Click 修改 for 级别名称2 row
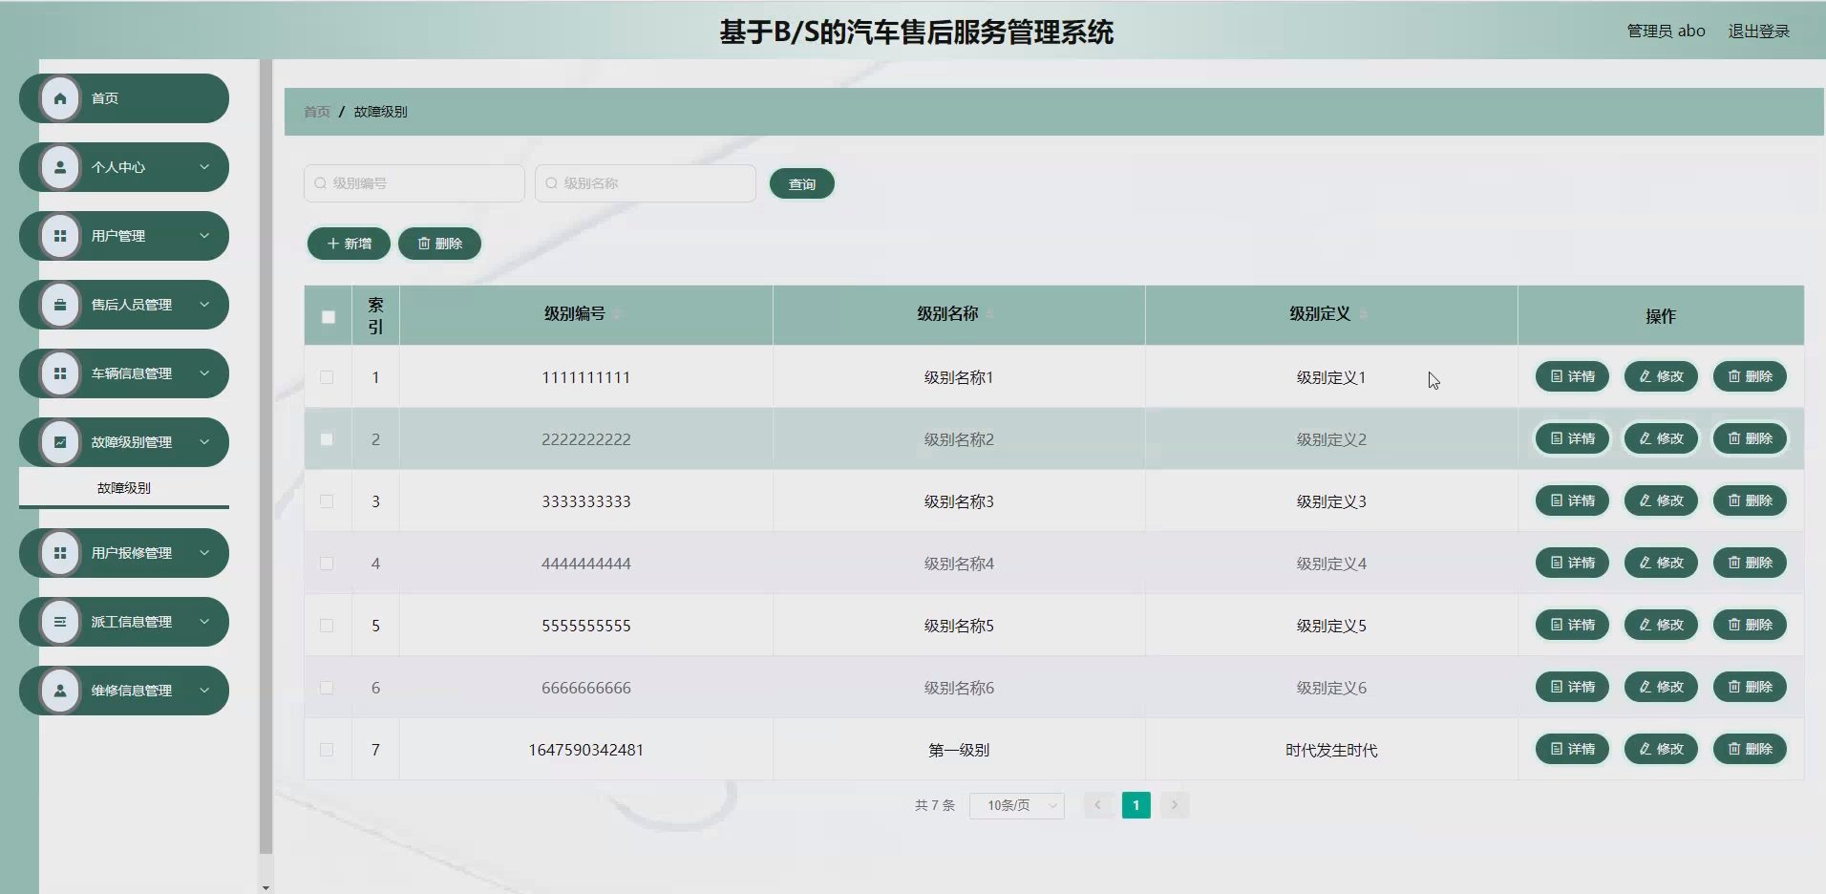The image size is (1826, 894). click(1661, 438)
